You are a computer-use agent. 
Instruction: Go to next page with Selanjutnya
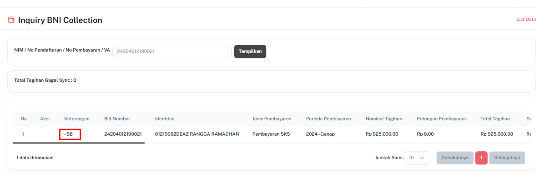tap(507, 158)
